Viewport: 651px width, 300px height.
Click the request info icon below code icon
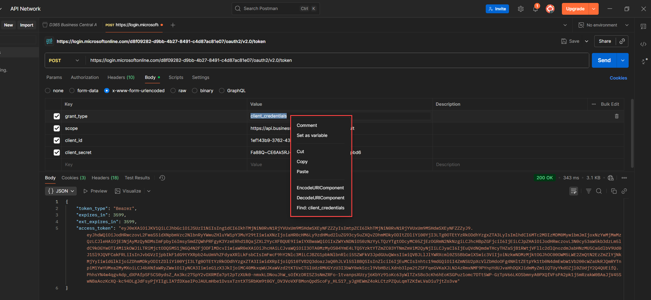644,61
